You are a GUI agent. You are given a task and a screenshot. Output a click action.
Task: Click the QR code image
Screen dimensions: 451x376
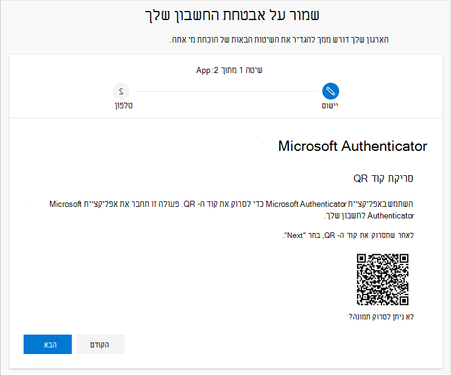point(383,279)
